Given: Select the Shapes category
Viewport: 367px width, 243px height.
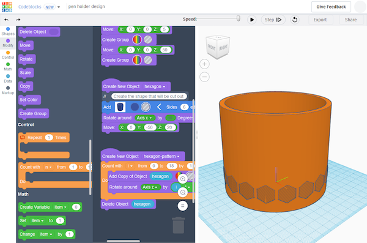Looking at the screenshot, I should 8,31.
